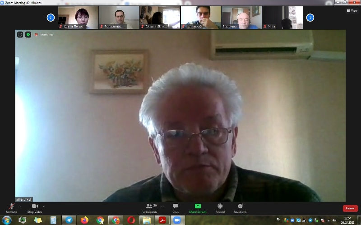Open Chrome profile icon with badge
This screenshot has height=225, width=361.
click(x=116, y=220)
